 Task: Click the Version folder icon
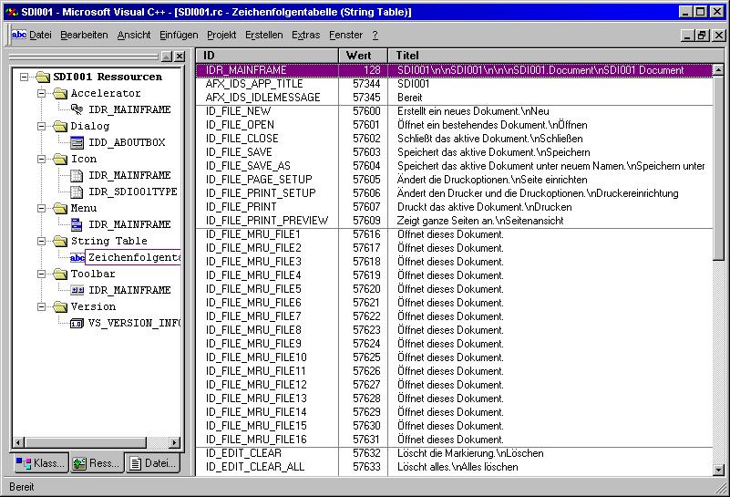coord(60,306)
